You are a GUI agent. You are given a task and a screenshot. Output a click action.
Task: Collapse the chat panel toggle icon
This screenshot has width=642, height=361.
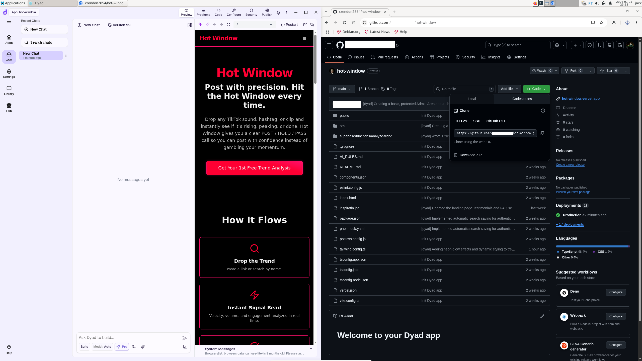click(x=190, y=25)
